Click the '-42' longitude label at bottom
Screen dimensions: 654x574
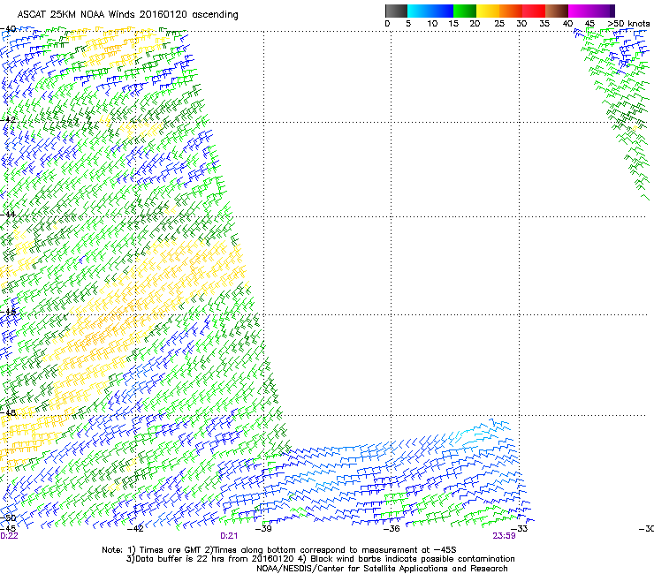(x=134, y=529)
